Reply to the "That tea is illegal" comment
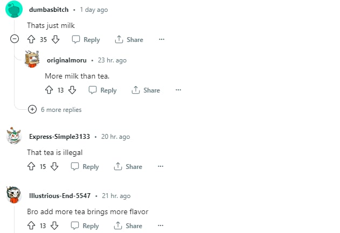Image resolution: width=340 pixels, height=233 pixels. [x=85, y=166]
